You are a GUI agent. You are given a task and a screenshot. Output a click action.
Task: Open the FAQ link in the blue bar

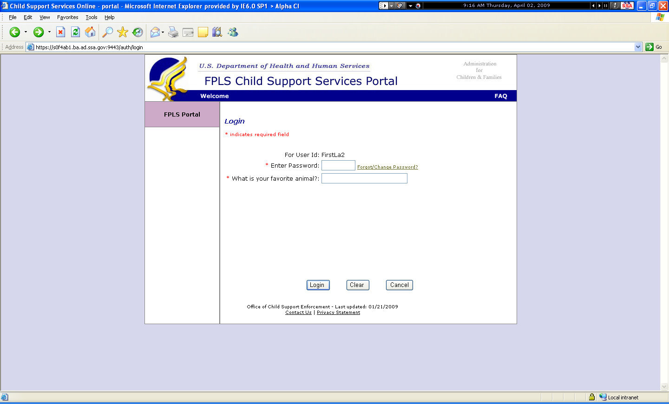click(501, 96)
